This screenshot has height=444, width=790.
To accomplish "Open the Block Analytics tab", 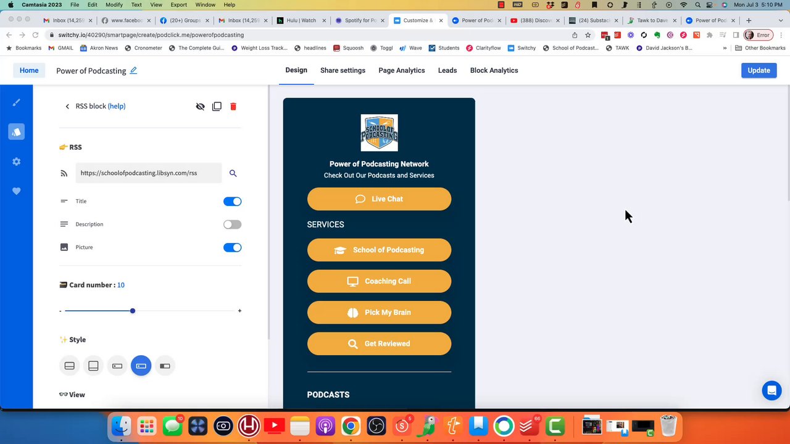I will point(494,70).
